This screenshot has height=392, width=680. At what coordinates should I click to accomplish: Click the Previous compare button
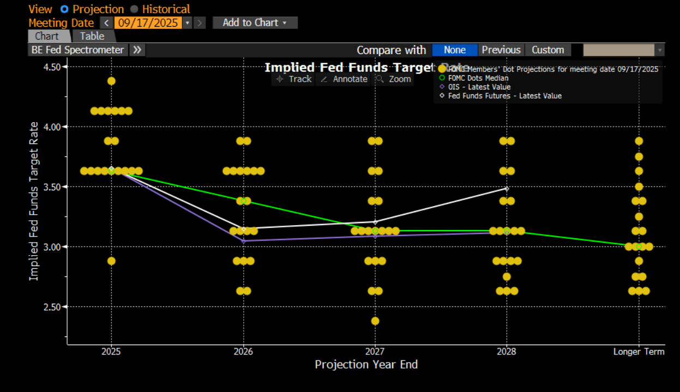(501, 50)
